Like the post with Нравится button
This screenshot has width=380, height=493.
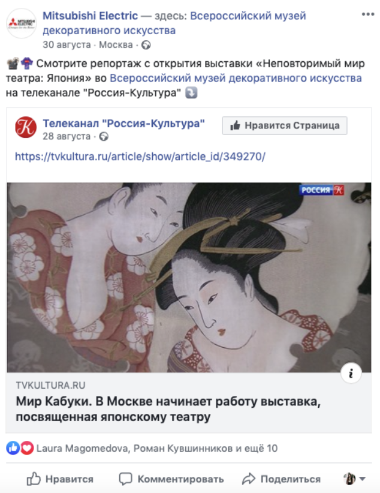(x=60, y=479)
